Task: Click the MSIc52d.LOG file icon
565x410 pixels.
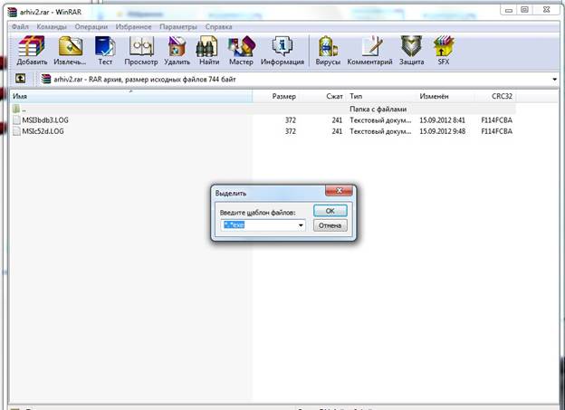Action: click(16, 131)
